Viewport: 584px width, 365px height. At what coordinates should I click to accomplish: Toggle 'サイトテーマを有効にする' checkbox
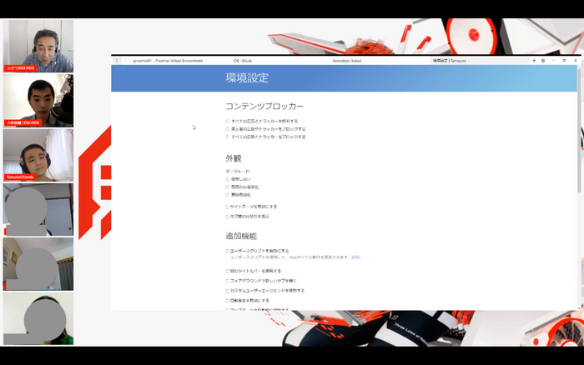[x=227, y=207]
